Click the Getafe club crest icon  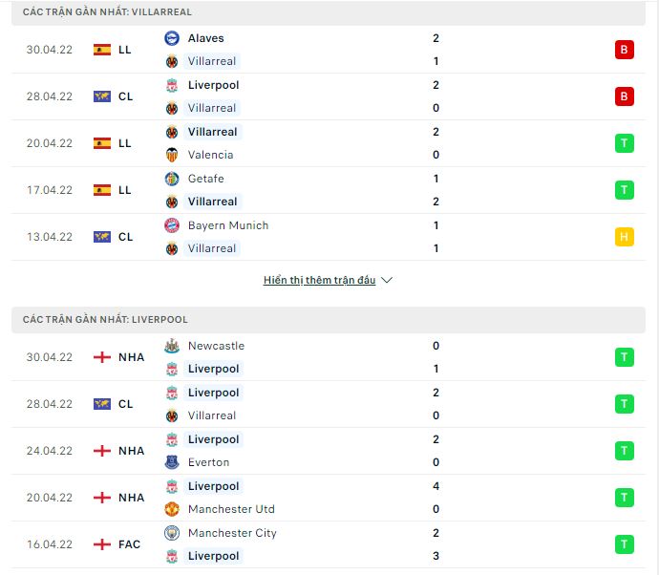coord(172,179)
